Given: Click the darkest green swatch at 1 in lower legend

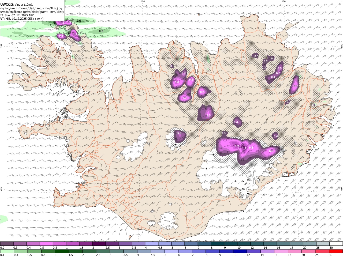Looking at the screenshot, I should pos(62,251).
